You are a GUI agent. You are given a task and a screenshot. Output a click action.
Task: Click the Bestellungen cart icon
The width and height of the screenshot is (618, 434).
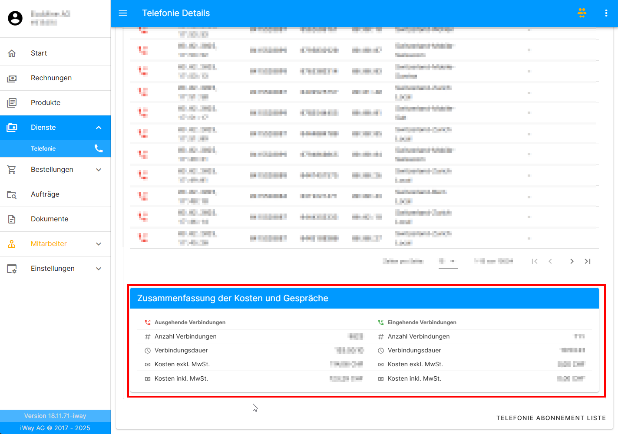coord(12,170)
